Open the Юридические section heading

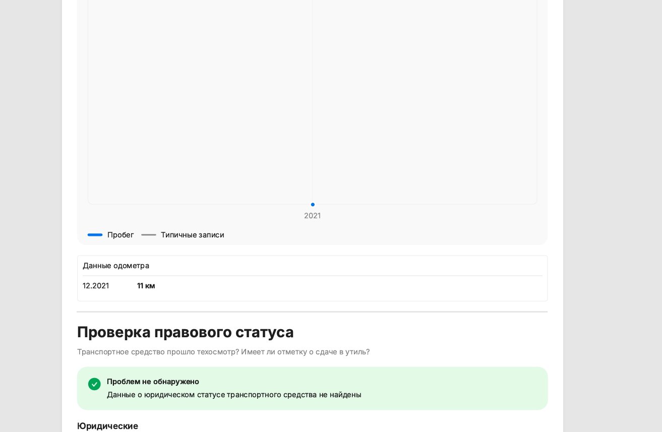[107, 426]
